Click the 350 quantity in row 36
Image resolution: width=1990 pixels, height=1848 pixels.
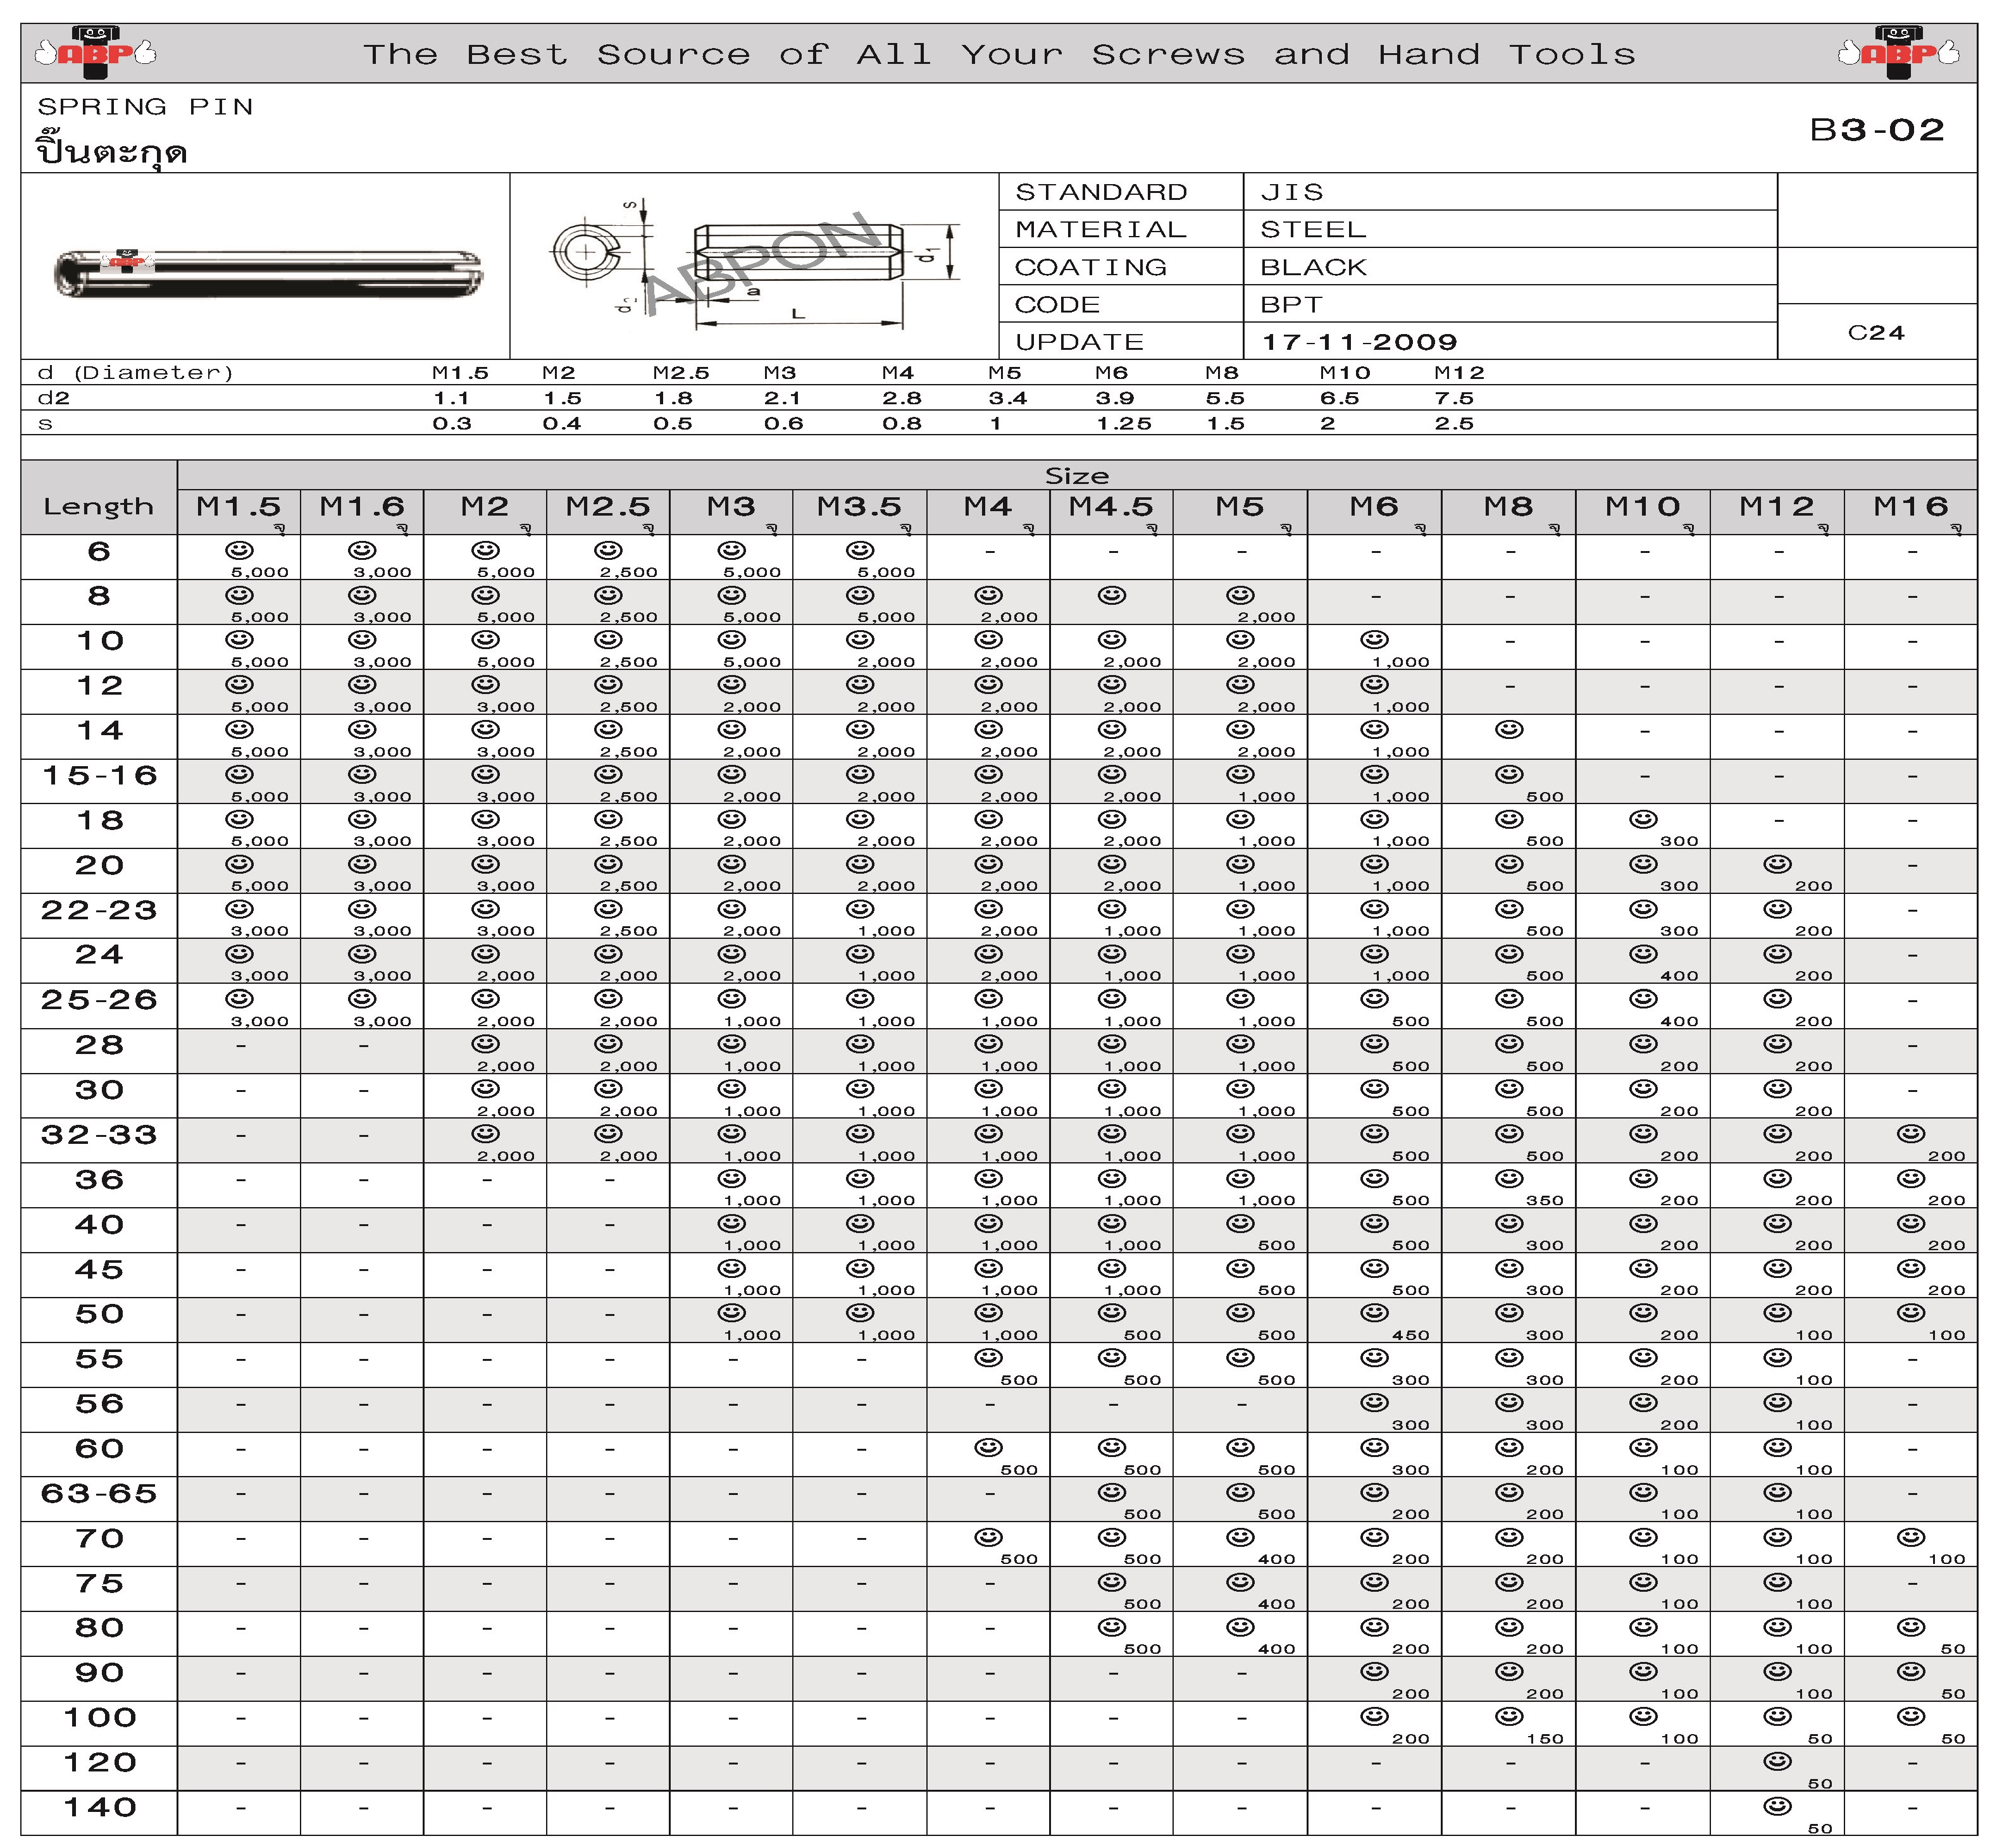click(1545, 1200)
